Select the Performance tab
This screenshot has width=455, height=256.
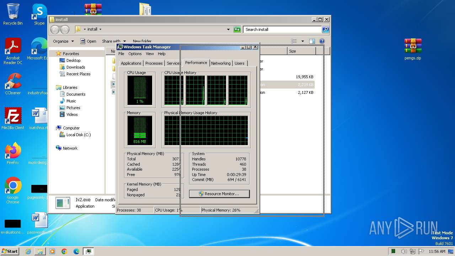coord(196,63)
